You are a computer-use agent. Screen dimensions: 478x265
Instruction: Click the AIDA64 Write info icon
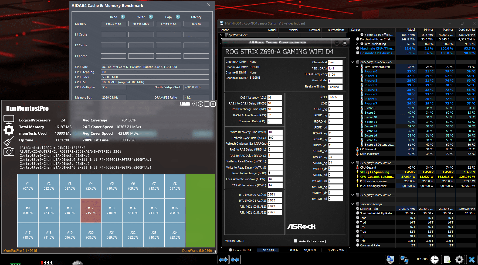(151, 17)
